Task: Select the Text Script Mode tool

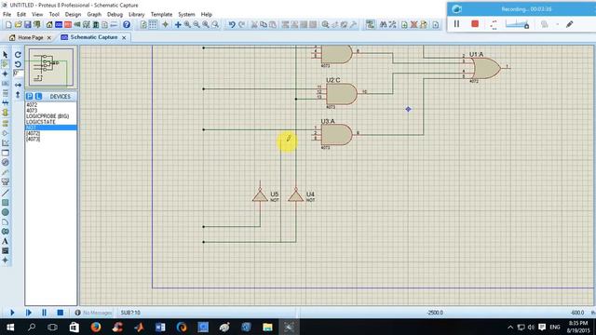Action: [x=6, y=93]
